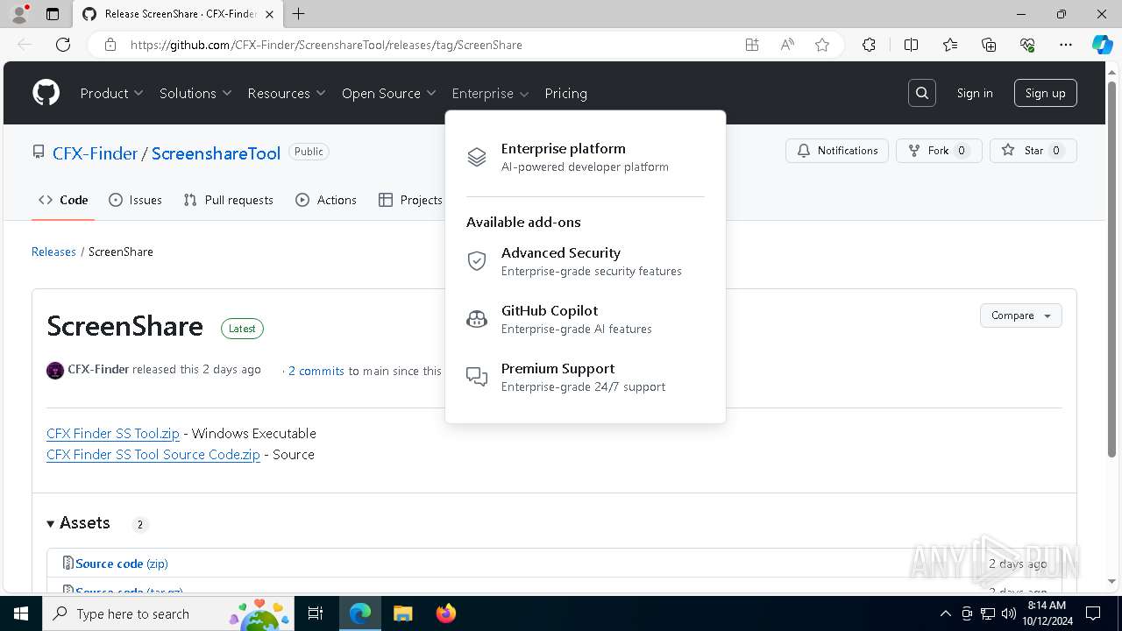Viewport: 1122px width, 631px height.
Task: Download CFX Finder SS Tool.zip
Action: pyautogui.click(x=113, y=433)
